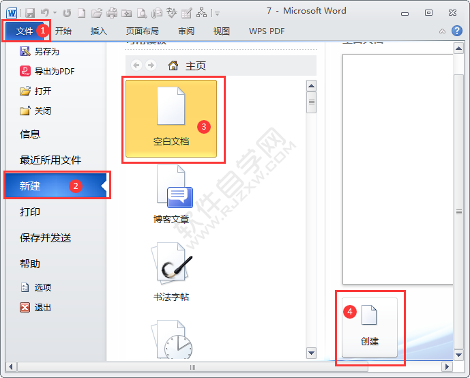The image size is (470, 378).
Task: Expand the Undo history dropdown arrow
Action: (55, 13)
